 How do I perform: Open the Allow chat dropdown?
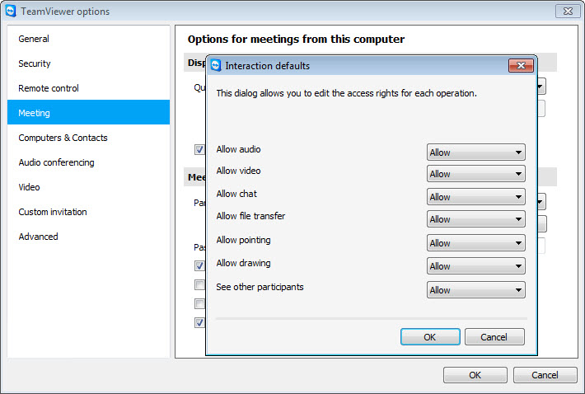pos(476,197)
